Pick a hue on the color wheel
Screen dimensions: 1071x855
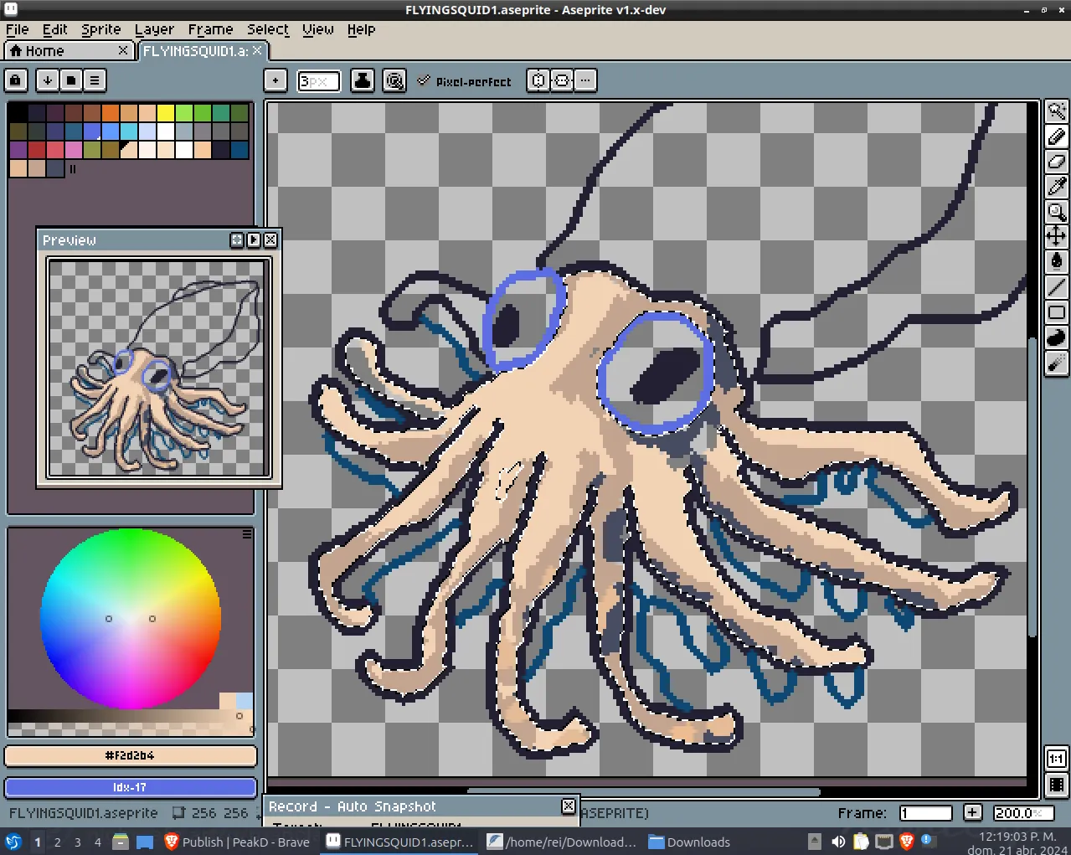tap(131, 619)
